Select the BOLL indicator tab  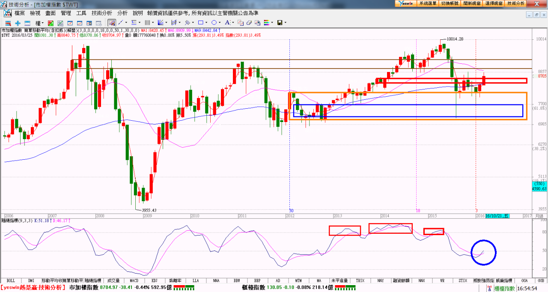click(10, 280)
